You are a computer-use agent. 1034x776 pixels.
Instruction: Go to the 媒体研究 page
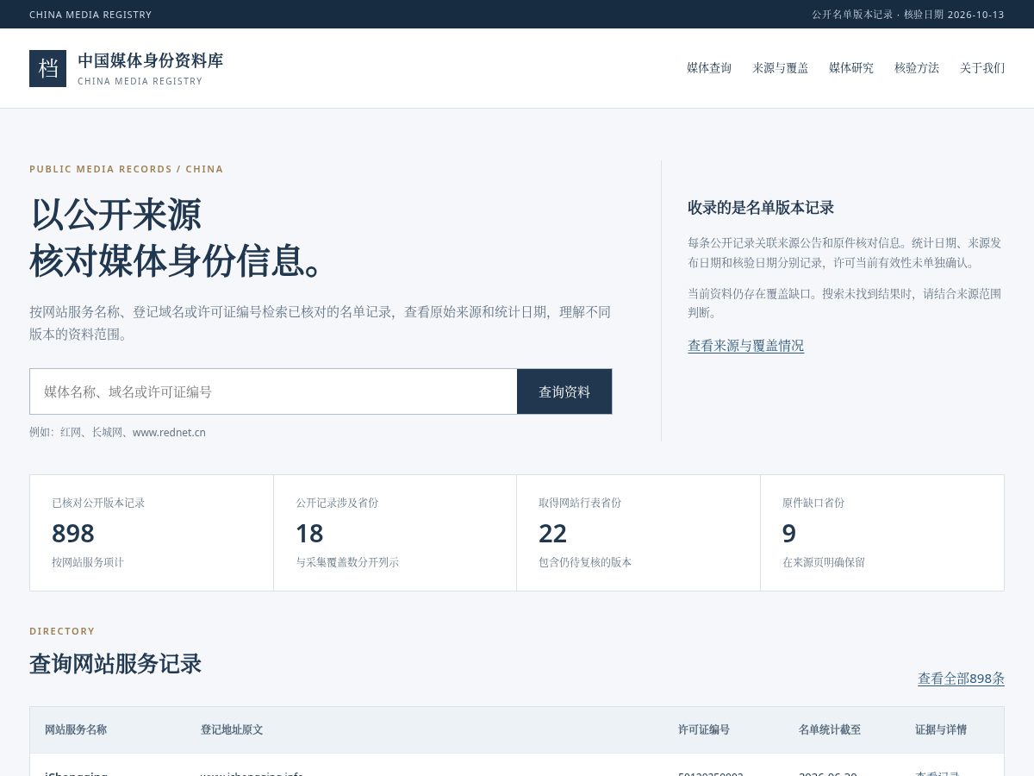point(851,68)
